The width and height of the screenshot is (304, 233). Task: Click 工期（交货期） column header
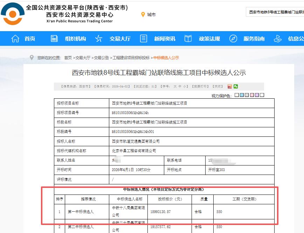click(244, 199)
